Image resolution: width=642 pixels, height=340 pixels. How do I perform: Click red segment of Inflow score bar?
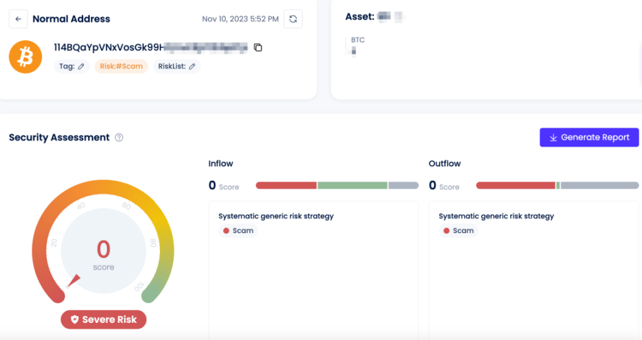(x=285, y=186)
